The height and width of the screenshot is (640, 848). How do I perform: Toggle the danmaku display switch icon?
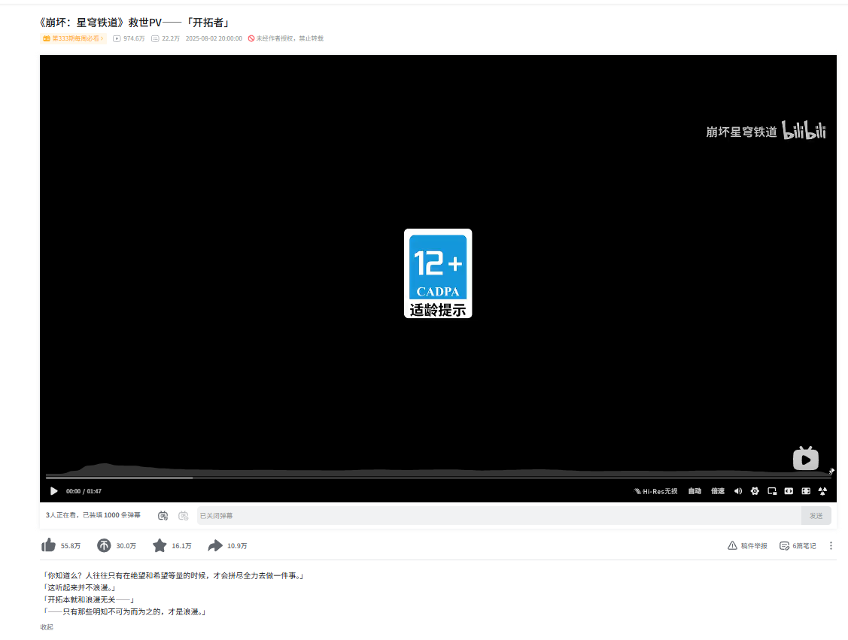click(x=163, y=516)
